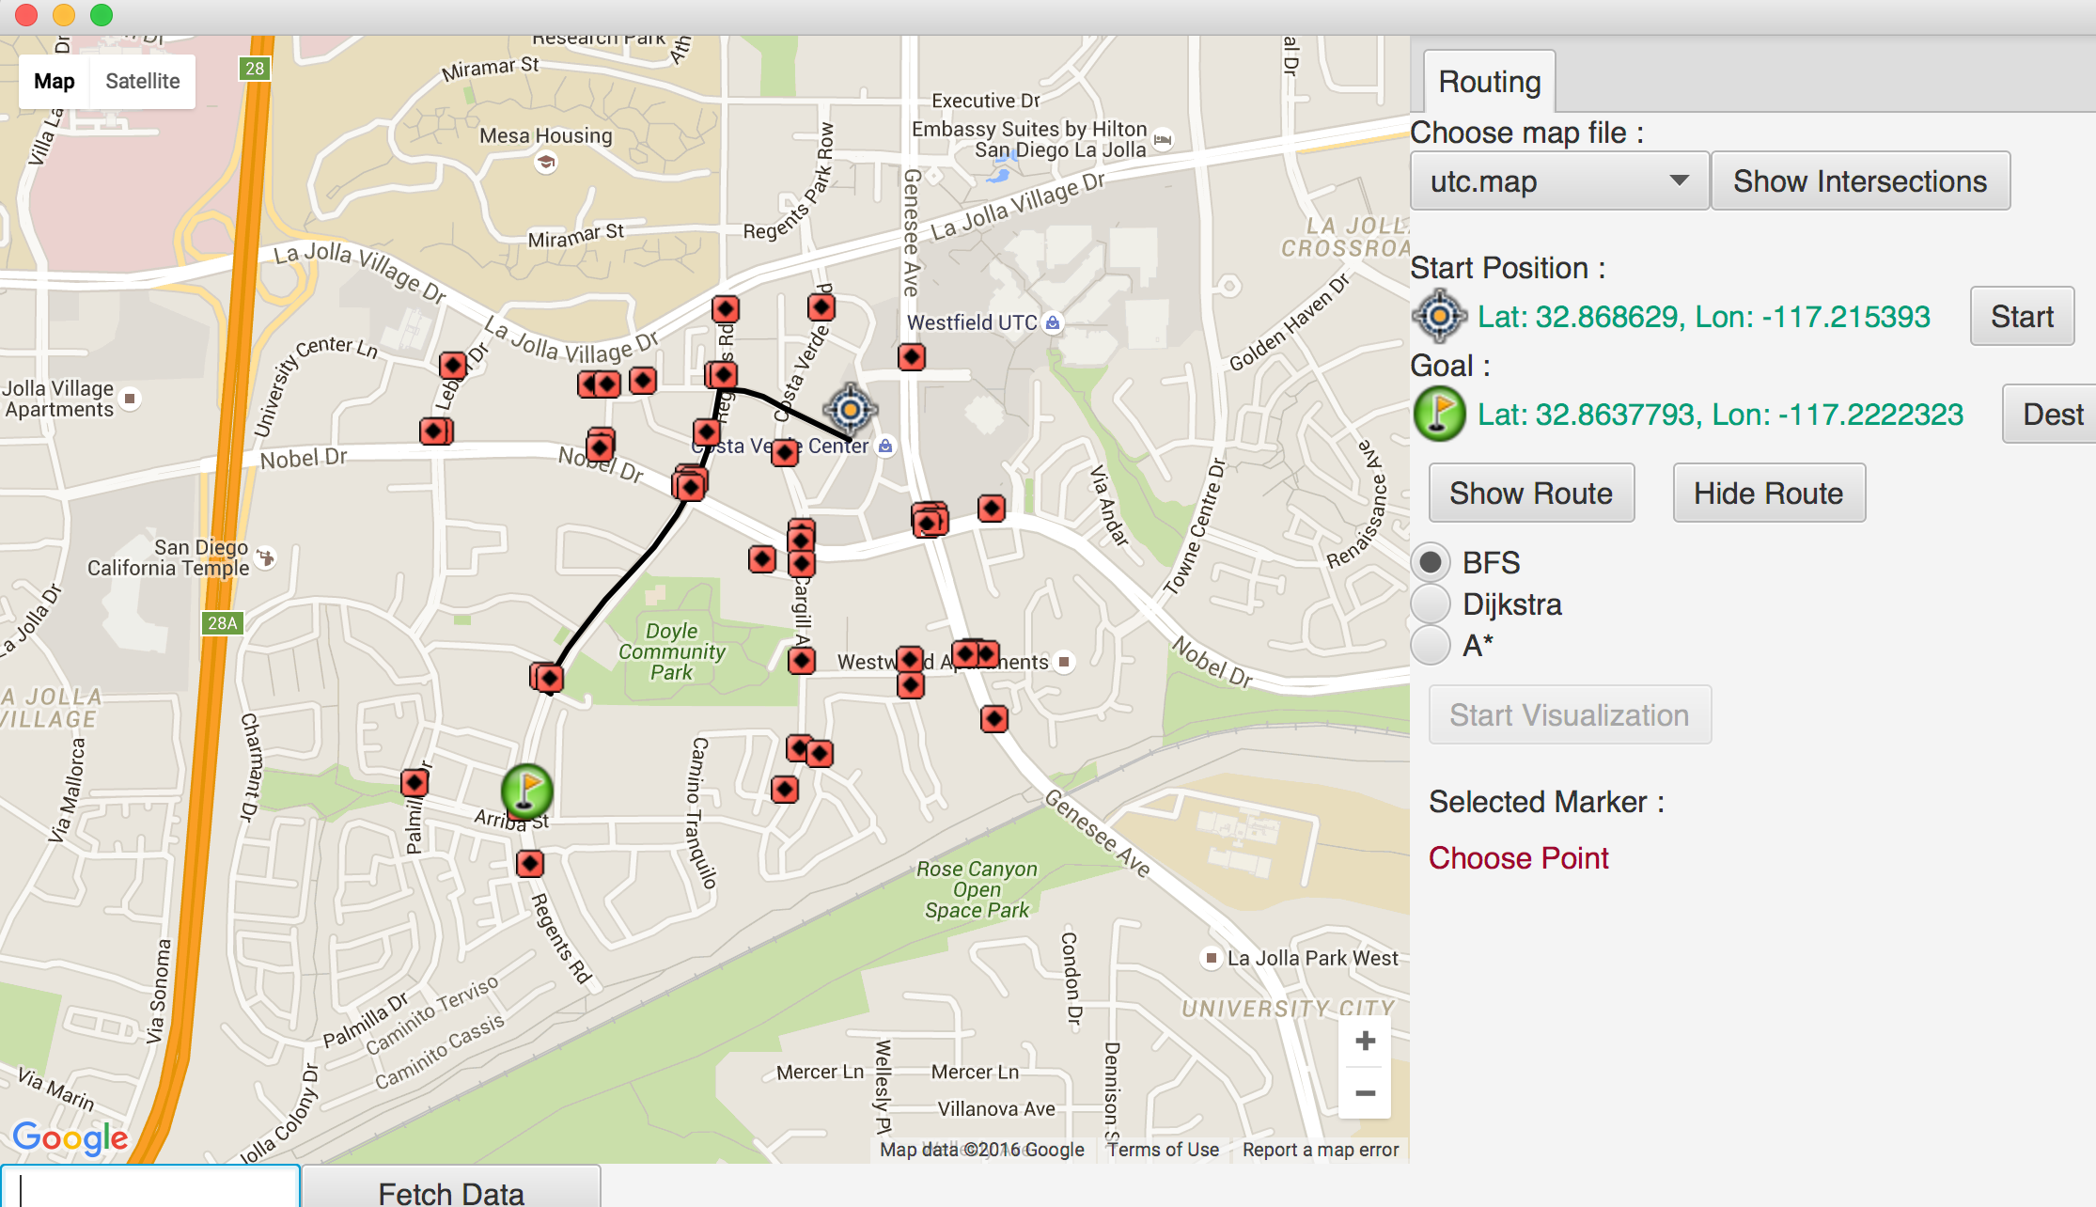Click the start position target marker on map
Screen dimensions: 2096x1207
(x=850, y=410)
